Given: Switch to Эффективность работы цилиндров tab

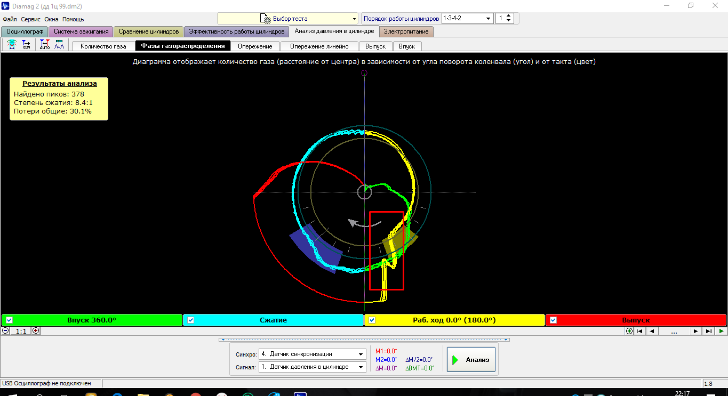Looking at the screenshot, I should [237, 31].
